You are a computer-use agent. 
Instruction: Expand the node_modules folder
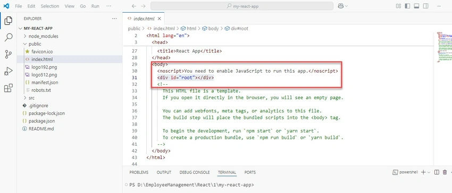25,36
